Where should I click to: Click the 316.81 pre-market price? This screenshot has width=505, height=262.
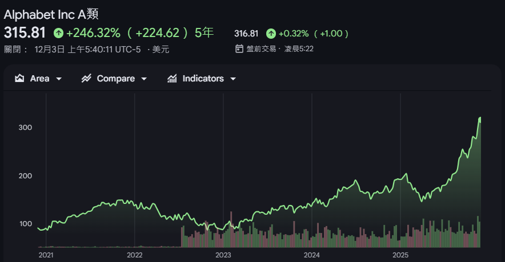point(246,34)
